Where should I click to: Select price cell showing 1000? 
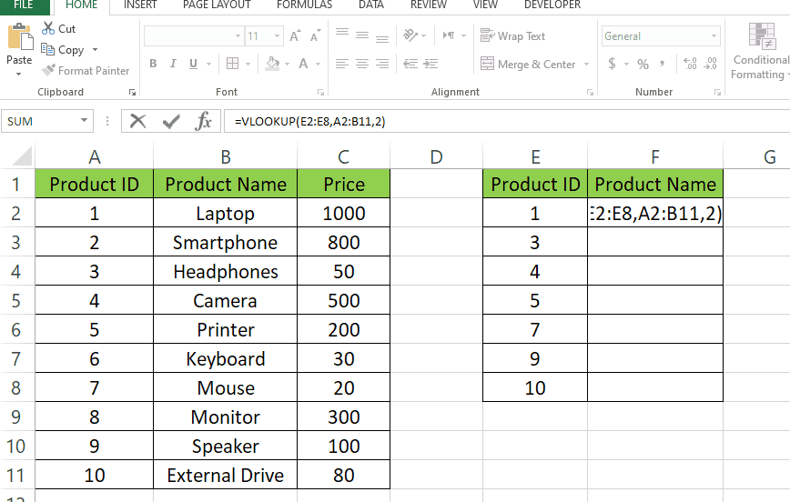click(x=344, y=213)
